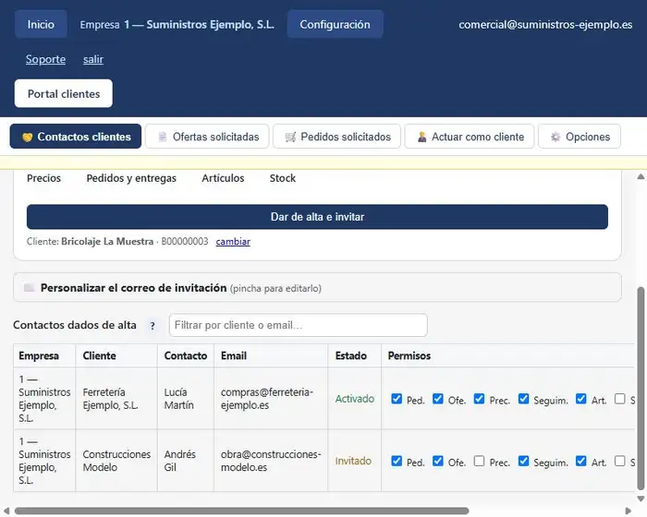
Task: Open the Soporte link
Action: tap(46, 59)
